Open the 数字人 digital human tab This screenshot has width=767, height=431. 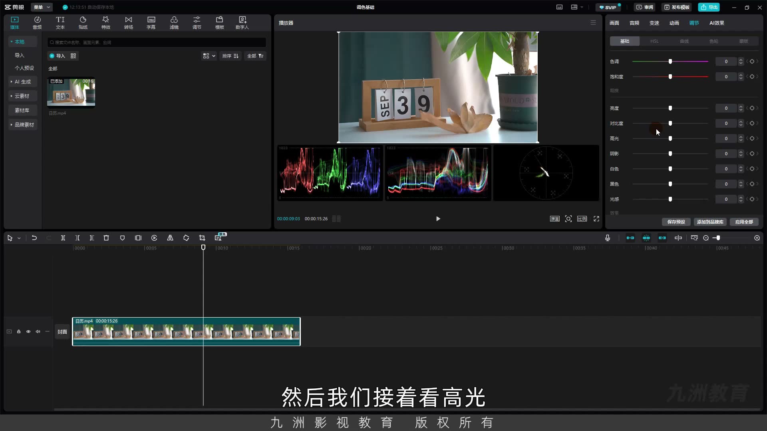pos(242,23)
